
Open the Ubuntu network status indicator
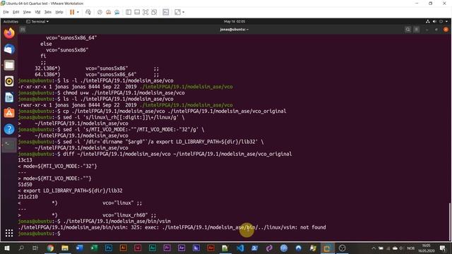428,22
